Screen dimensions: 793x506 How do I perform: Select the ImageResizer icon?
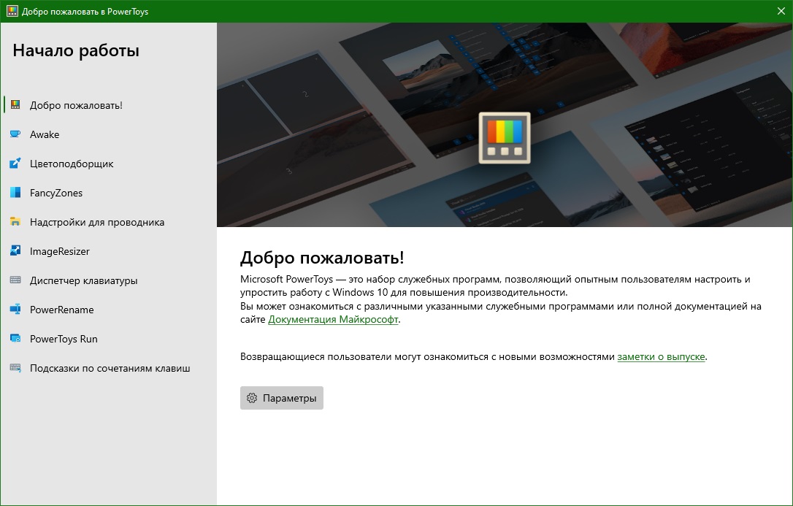(x=18, y=251)
